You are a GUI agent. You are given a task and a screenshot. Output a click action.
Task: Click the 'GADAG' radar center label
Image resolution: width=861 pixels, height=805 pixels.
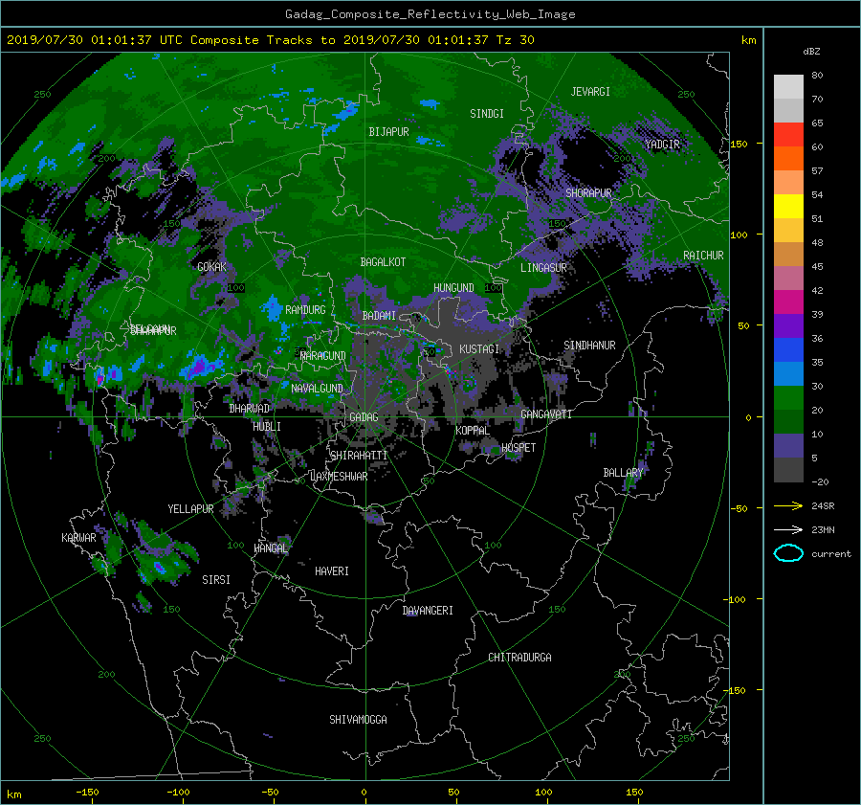click(x=364, y=417)
